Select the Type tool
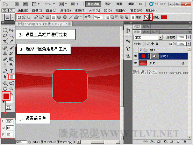This screenshot has width=193, height=145. pyautogui.click(x=12, y=71)
